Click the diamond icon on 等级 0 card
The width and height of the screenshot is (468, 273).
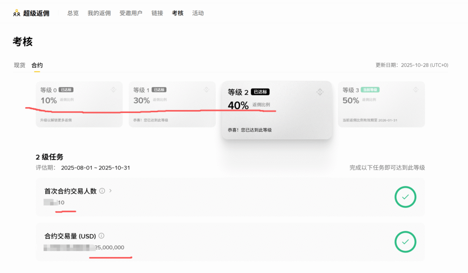[113, 90]
